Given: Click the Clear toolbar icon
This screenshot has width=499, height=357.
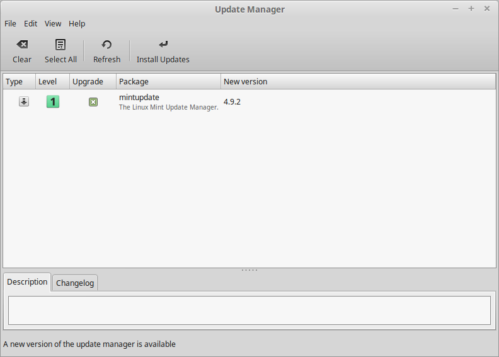Looking at the screenshot, I should [22, 45].
